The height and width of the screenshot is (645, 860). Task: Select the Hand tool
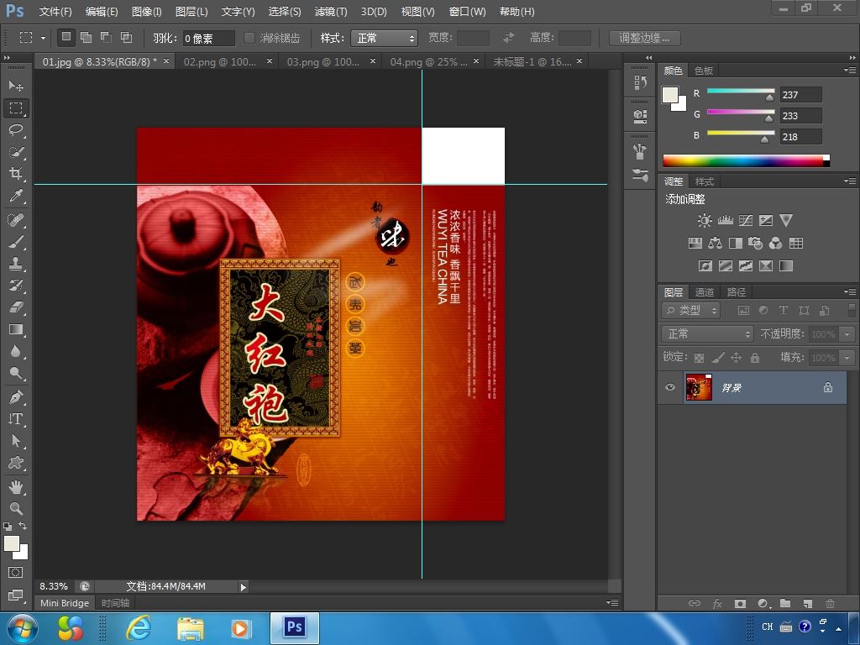pyautogui.click(x=16, y=486)
